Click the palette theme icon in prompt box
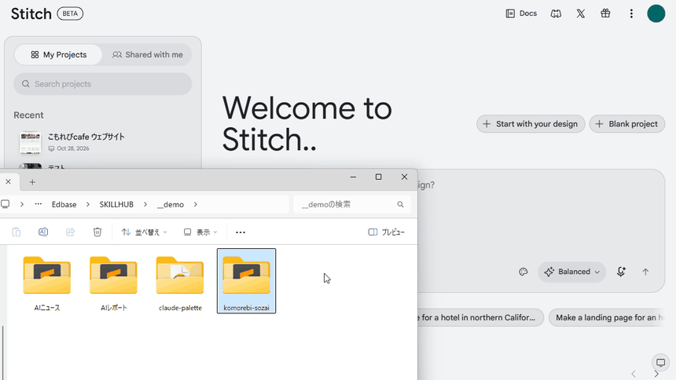This screenshot has height=380, width=676. point(523,272)
